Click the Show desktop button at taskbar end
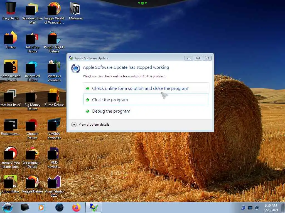Screen dimensions: 285x213 point(283,207)
